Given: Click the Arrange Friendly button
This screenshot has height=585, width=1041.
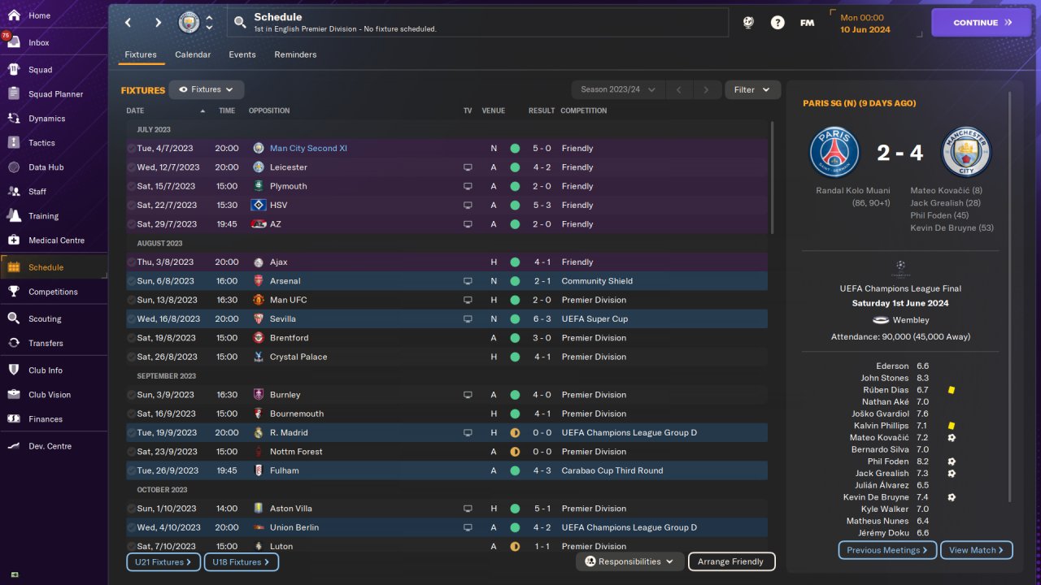Looking at the screenshot, I should pyautogui.click(x=731, y=561).
